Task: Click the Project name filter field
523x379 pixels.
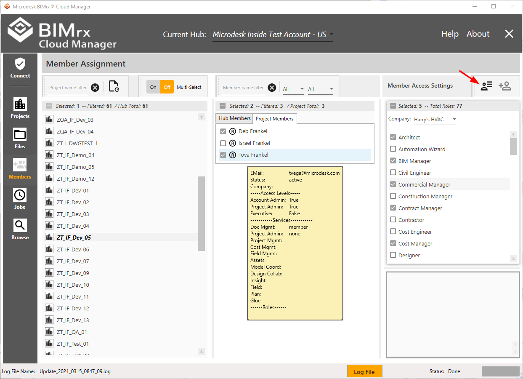Action: 68,88
